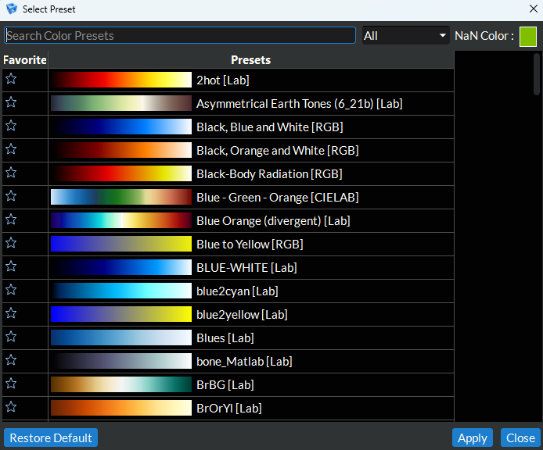Choose Black, Orange and White gradient bar
Viewport: 543px width, 450px height.
121,150
